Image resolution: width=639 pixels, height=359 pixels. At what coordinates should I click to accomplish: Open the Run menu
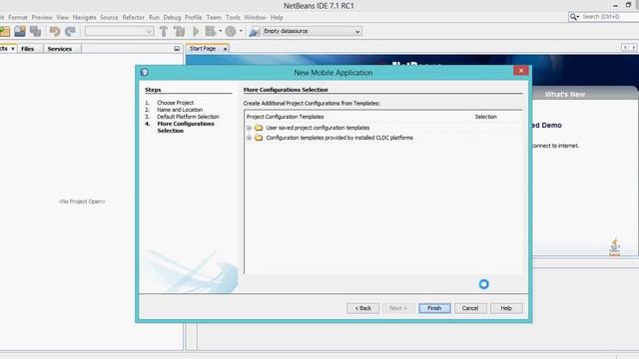(x=154, y=18)
